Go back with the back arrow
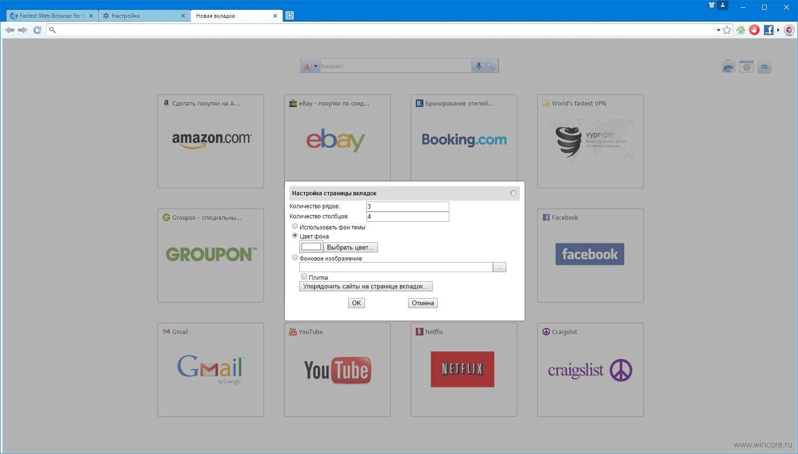This screenshot has width=798, height=454. (10, 30)
